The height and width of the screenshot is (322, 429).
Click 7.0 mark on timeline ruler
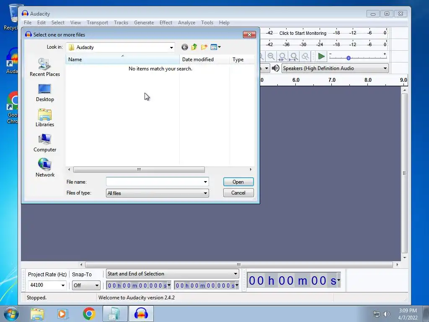pos(332,80)
